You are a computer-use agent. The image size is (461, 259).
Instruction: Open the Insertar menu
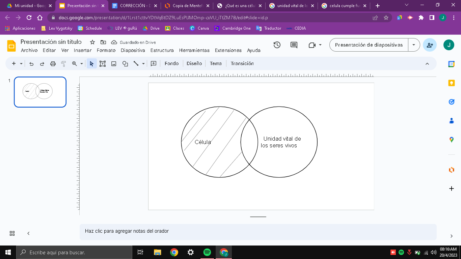tap(83, 50)
